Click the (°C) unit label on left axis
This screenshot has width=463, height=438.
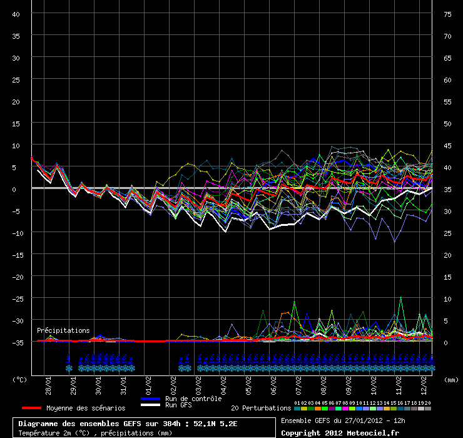(20, 379)
